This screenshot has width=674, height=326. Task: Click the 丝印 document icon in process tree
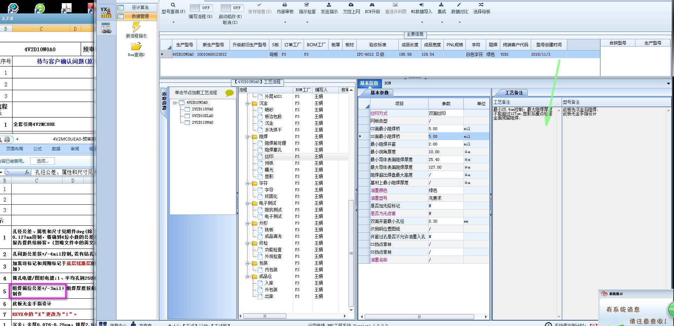click(260, 157)
